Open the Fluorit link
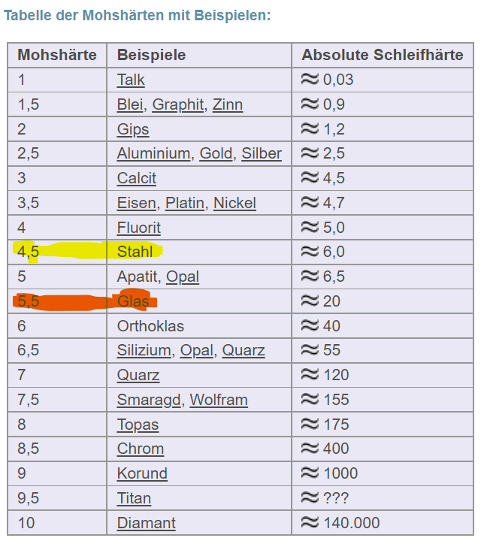Image resolution: width=484 pixels, height=547 pixels. click(138, 228)
